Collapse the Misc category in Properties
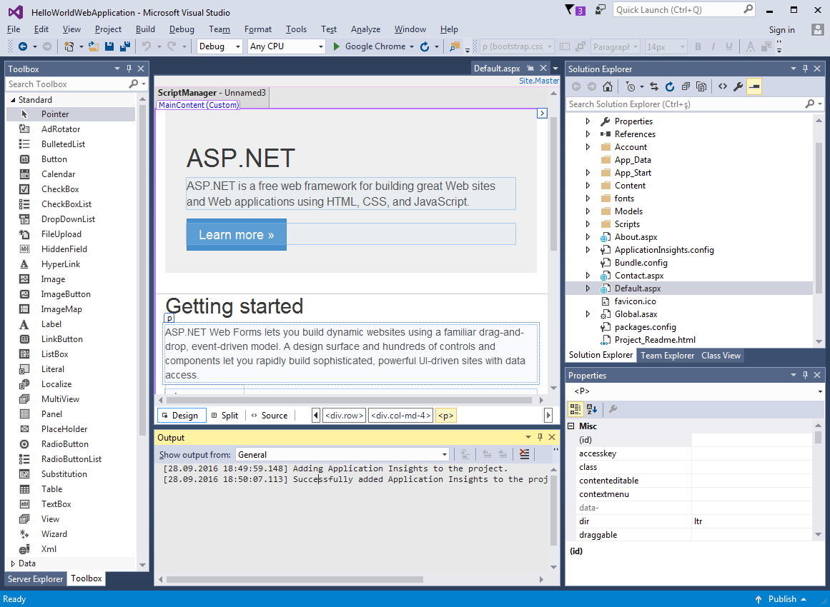 tap(571, 426)
